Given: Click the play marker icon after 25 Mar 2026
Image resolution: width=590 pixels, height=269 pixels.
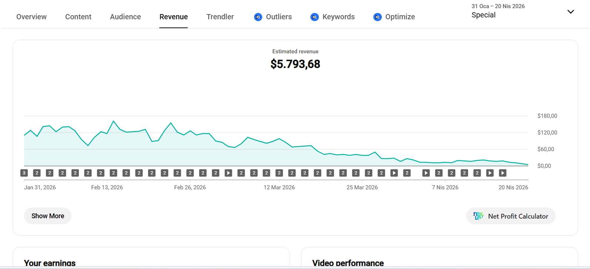Looking at the screenshot, I should pyautogui.click(x=394, y=173).
